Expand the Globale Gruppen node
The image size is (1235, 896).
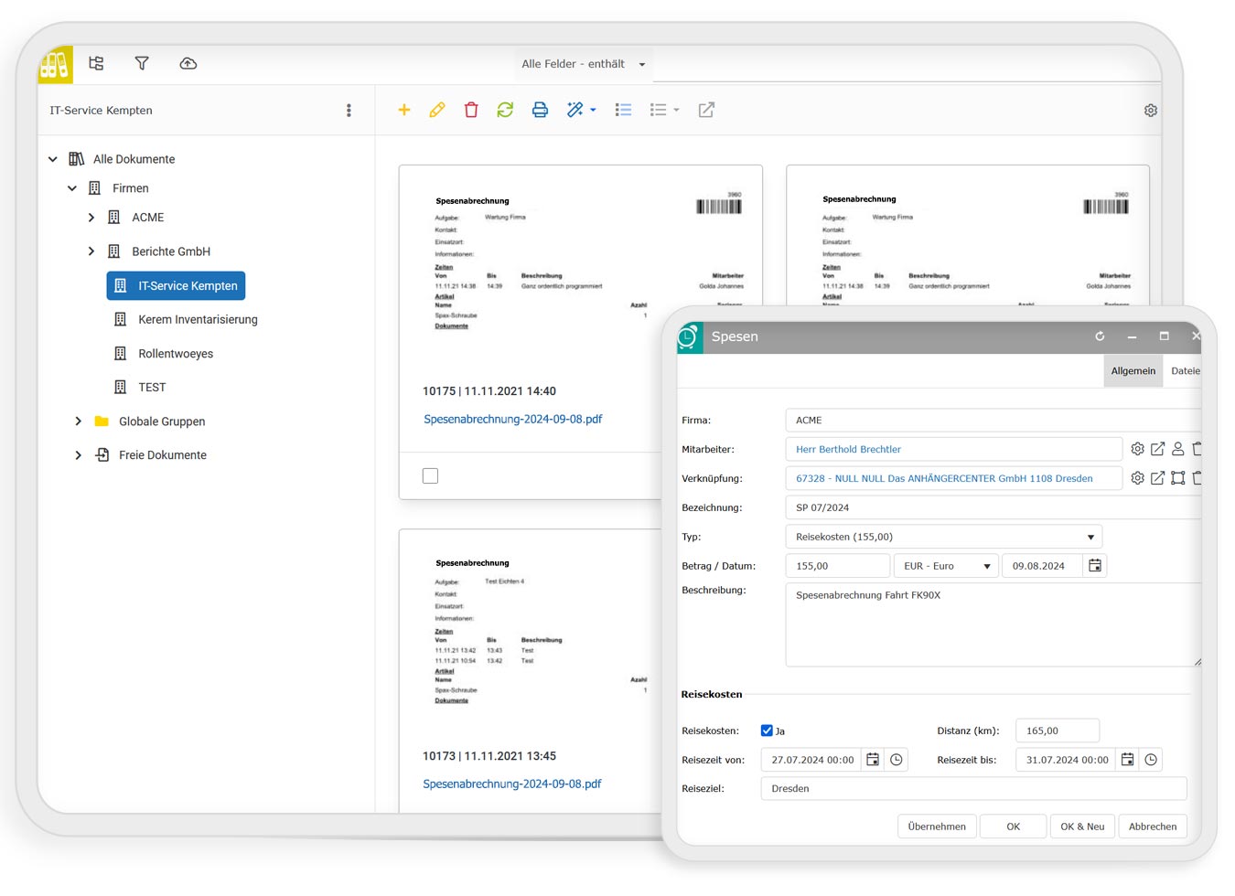click(78, 421)
